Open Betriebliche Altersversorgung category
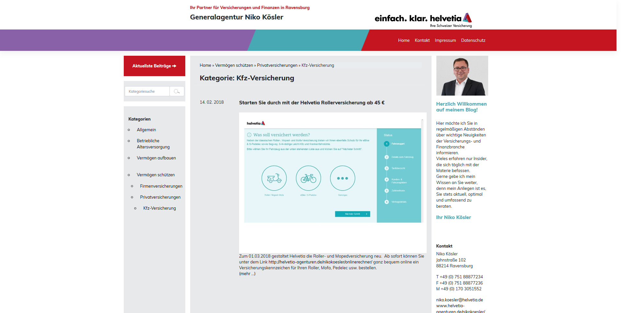Screen dimensions: 622x313 (153, 144)
